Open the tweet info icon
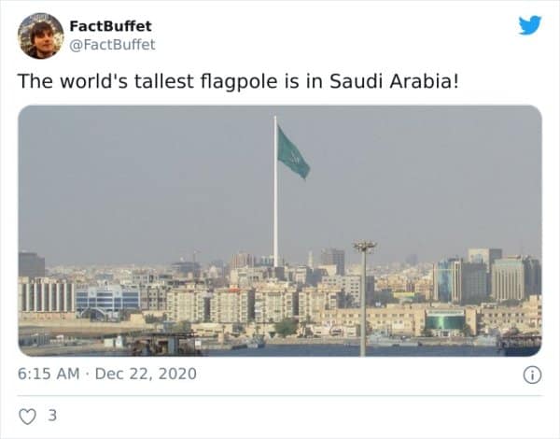560x439 pixels. coord(532,375)
